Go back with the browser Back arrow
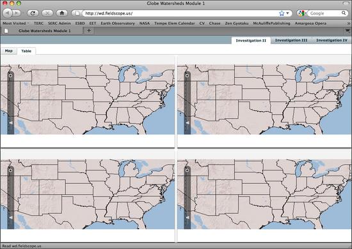 pos(7,13)
